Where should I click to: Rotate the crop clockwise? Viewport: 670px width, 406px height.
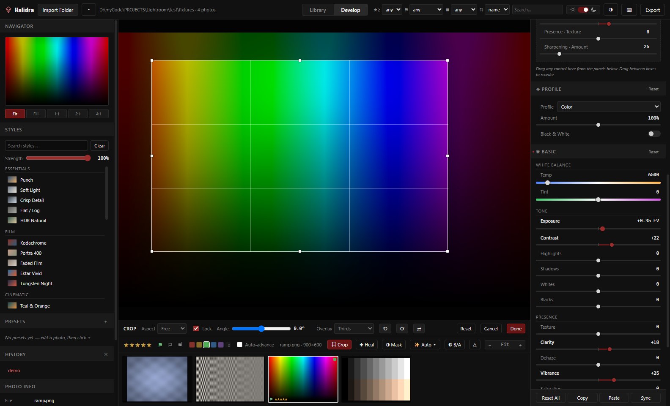[x=402, y=329]
